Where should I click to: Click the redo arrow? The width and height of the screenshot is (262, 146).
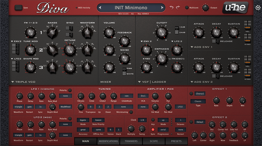pos(178,8)
